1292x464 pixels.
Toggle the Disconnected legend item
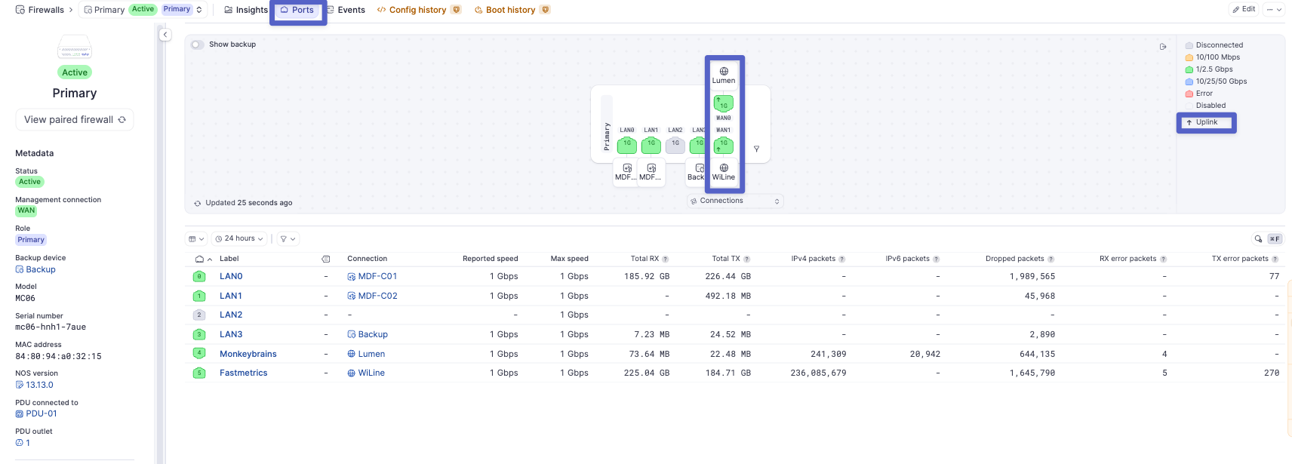click(x=1219, y=45)
